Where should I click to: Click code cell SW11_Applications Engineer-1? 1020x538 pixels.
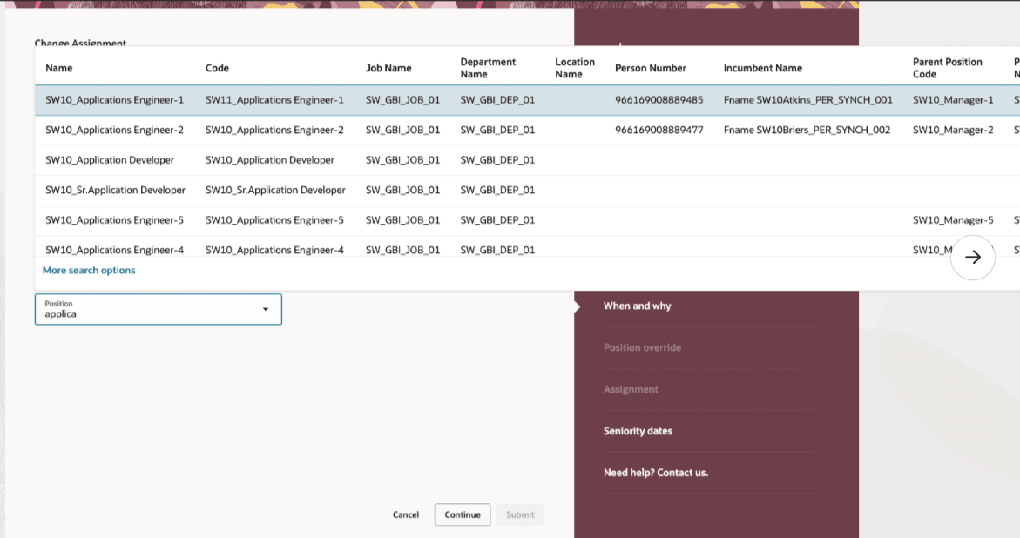(x=274, y=100)
